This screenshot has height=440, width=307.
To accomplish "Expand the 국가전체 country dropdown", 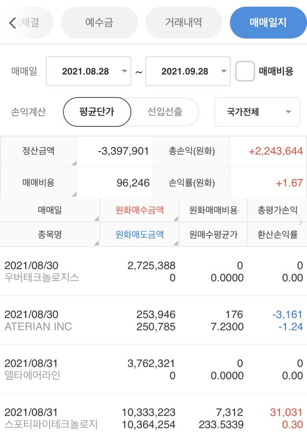I will point(257,112).
